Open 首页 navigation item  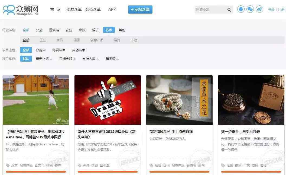coord(55,9)
